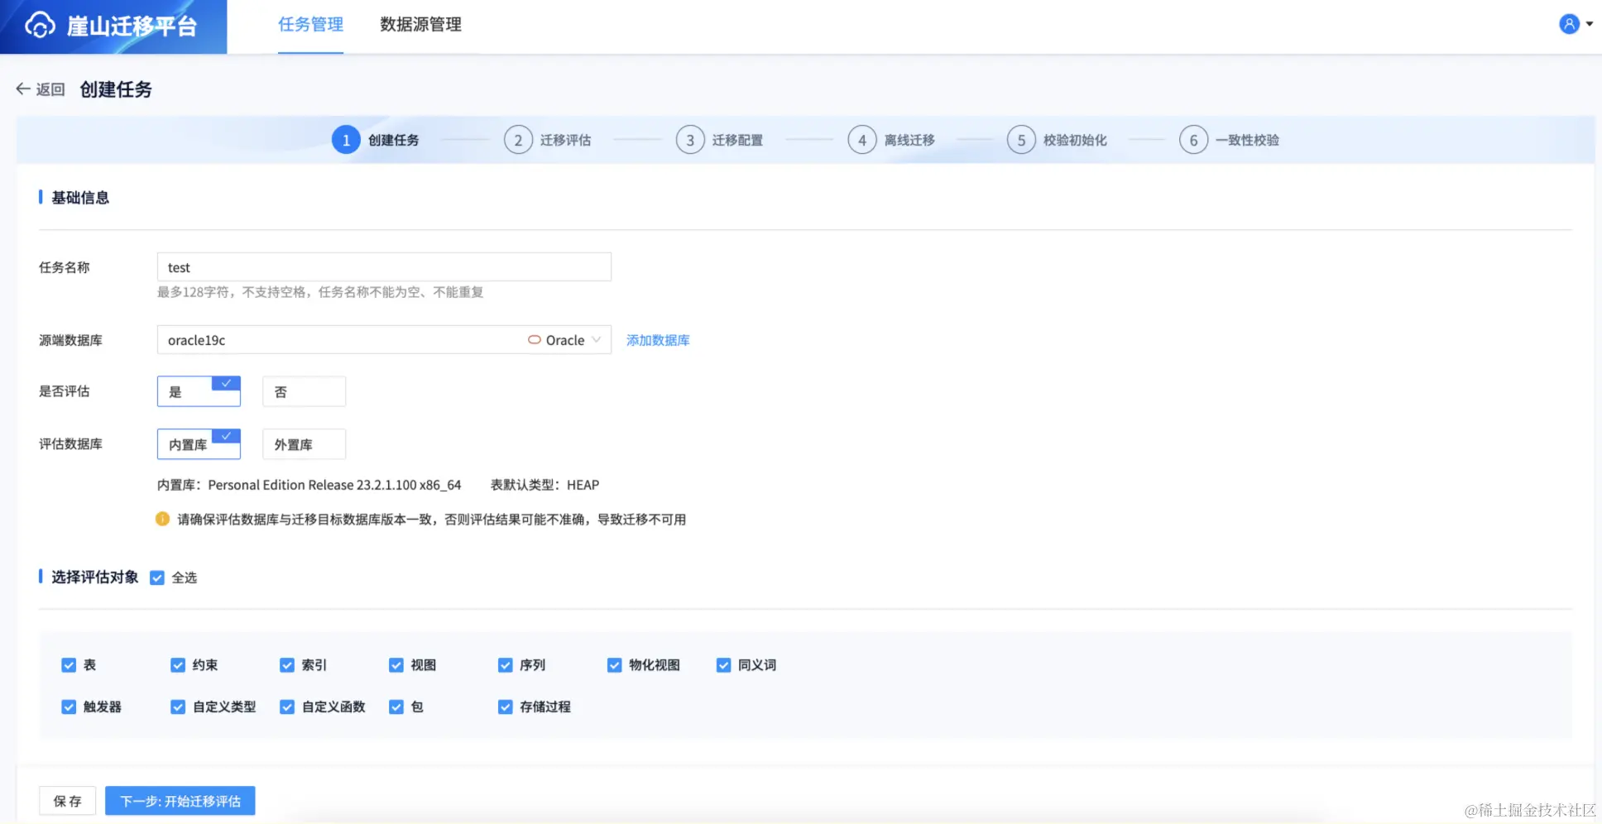Screen dimensions: 1602x824
Task: Click the 添加数据库 link
Action: pos(658,340)
